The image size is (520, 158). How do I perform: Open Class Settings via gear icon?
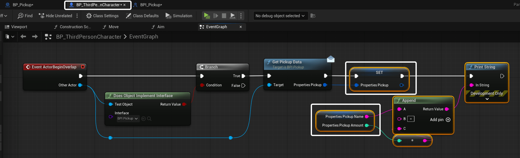[x=89, y=16]
